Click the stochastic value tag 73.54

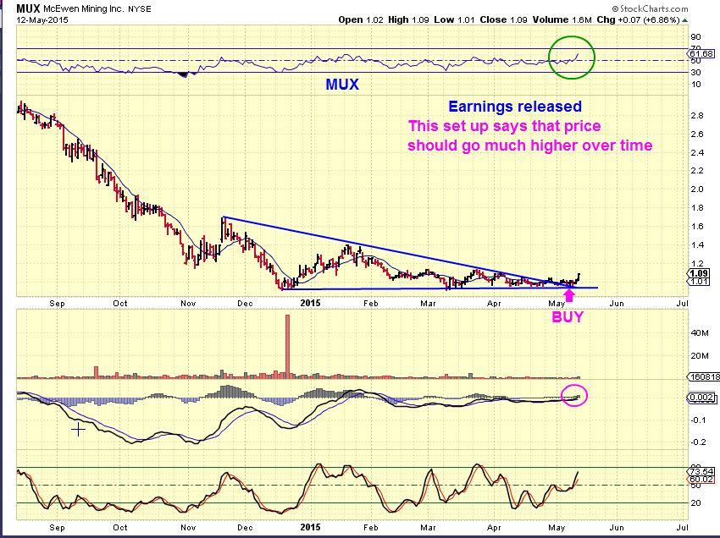pyautogui.click(x=701, y=471)
